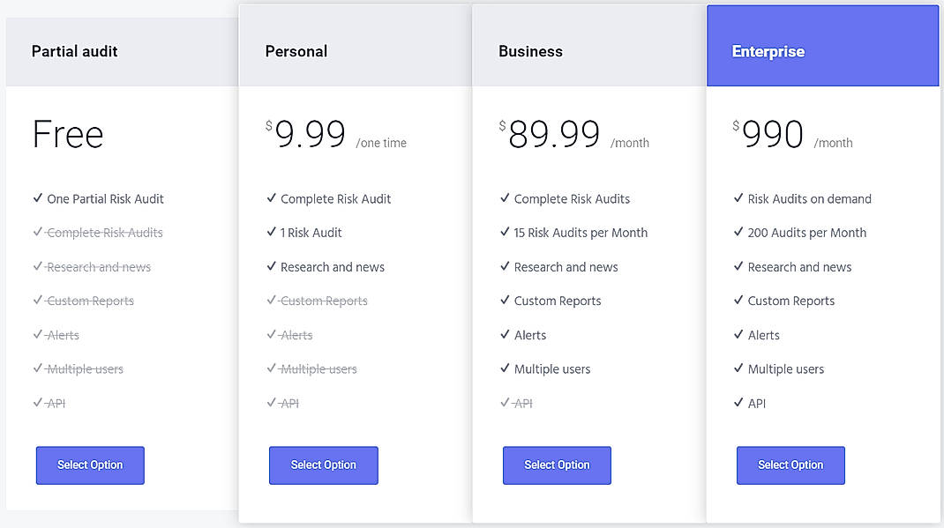Click the checkmark next to Complete Risk Audit
This screenshot has width=944, height=528.
271,198
